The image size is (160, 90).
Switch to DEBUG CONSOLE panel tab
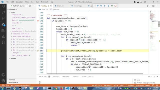click(87, 76)
